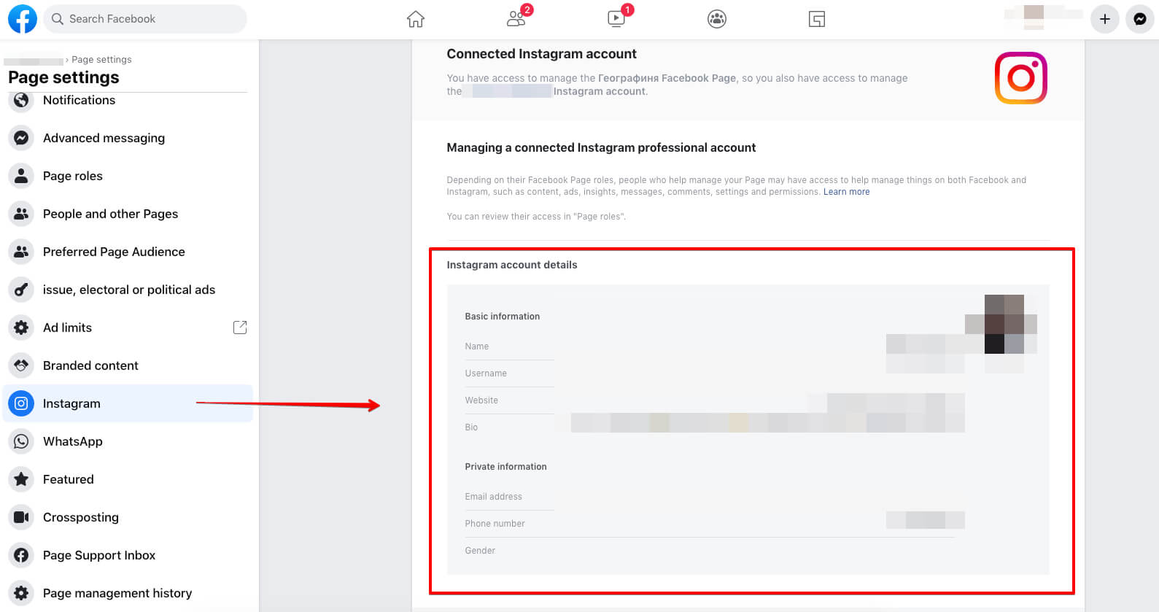Open Page management history
The image size is (1159, 612).
117,593
